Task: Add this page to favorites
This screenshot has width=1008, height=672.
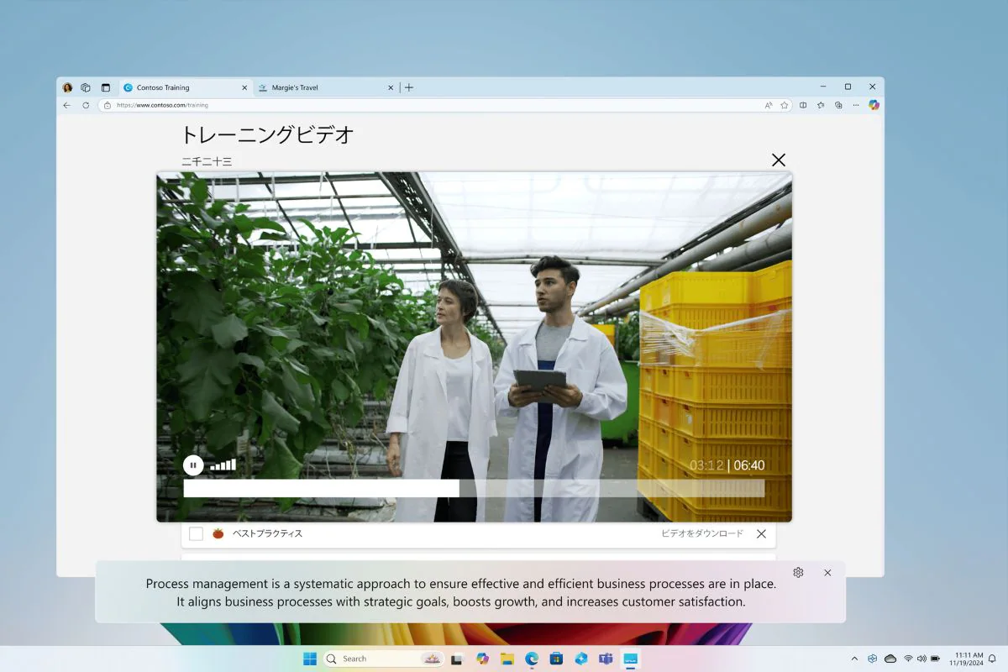Action: tap(785, 105)
